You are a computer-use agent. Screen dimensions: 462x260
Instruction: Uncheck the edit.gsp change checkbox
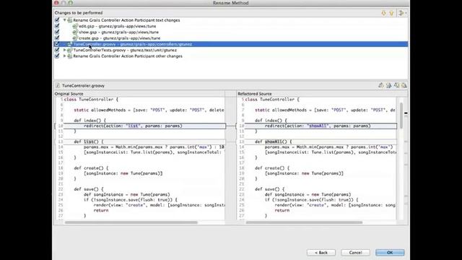point(57,26)
